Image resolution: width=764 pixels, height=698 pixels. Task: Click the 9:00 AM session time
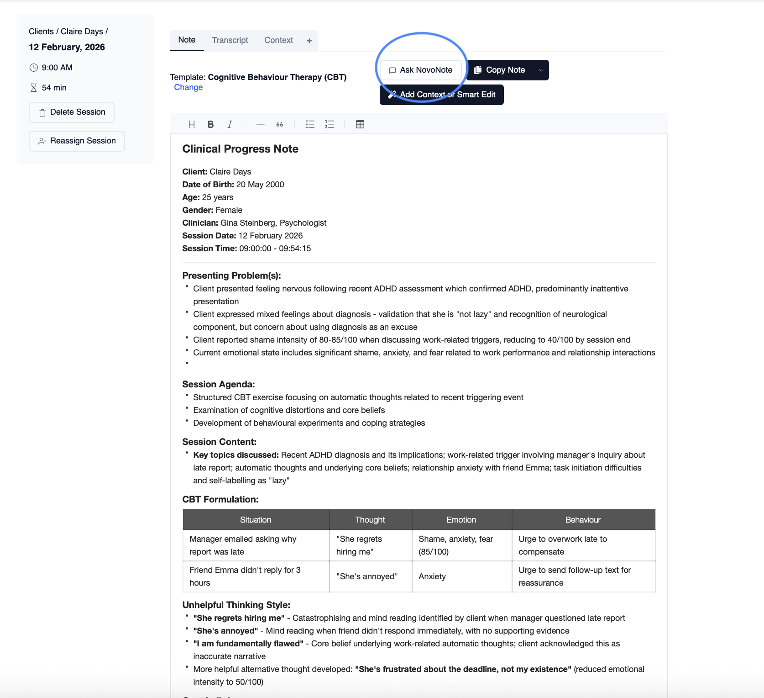[57, 68]
